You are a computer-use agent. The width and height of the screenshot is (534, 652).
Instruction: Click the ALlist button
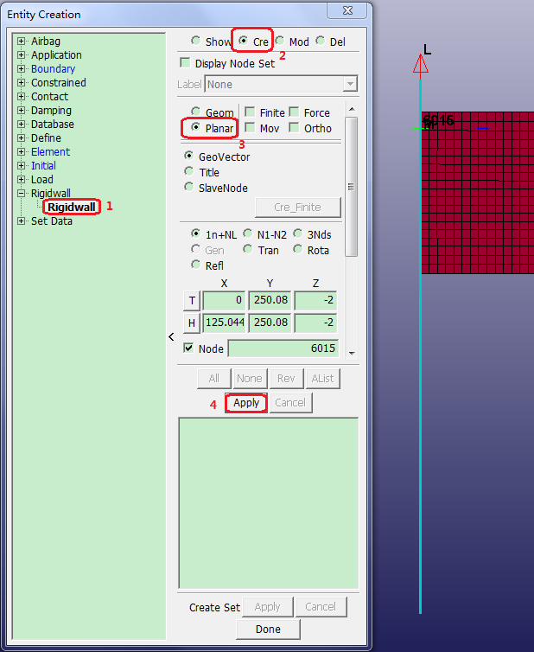(322, 379)
